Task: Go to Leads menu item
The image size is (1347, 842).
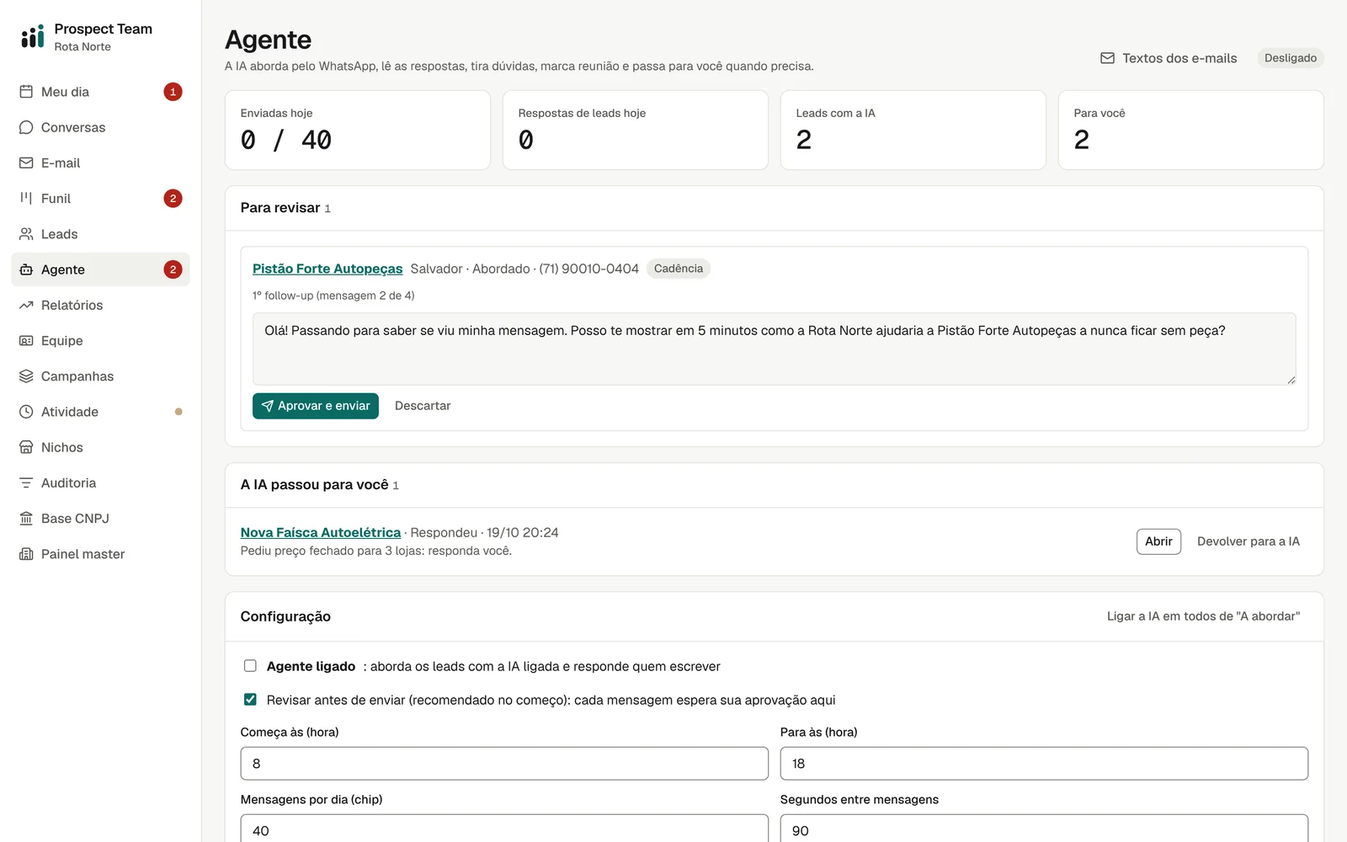Action: click(x=100, y=234)
